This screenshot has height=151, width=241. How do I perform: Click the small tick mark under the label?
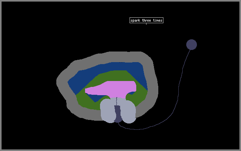[146, 24]
